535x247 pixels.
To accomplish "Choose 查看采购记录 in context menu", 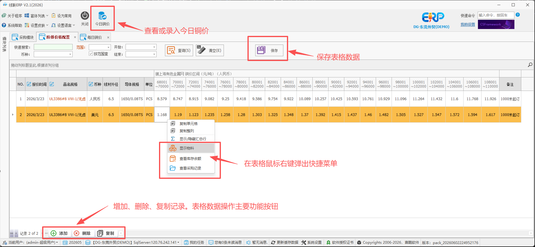I will pos(191,168).
